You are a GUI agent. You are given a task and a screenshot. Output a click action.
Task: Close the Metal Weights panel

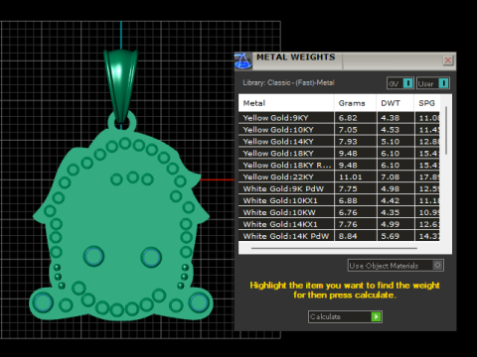tap(448, 60)
